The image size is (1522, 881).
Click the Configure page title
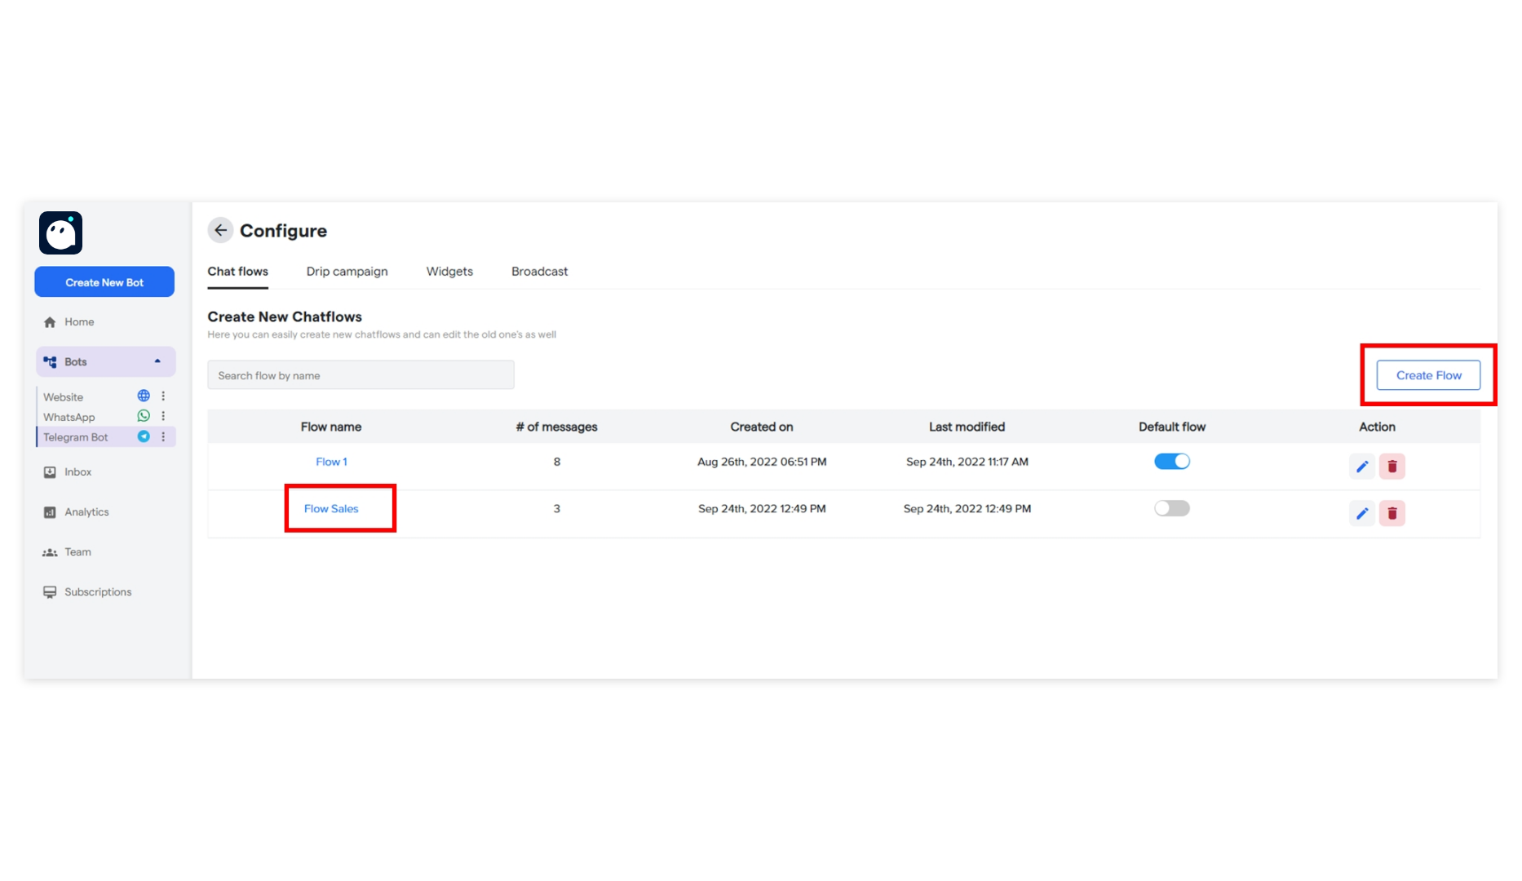coord(283,231)
